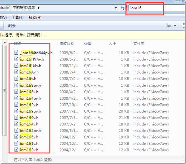Click file name _iom164to644pv.h
The height and width of the screenshot is (164, 186).
pyautogui.click(x=36, y=53)
